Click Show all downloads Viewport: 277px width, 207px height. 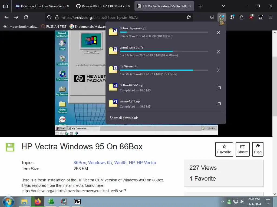(124, 118)
